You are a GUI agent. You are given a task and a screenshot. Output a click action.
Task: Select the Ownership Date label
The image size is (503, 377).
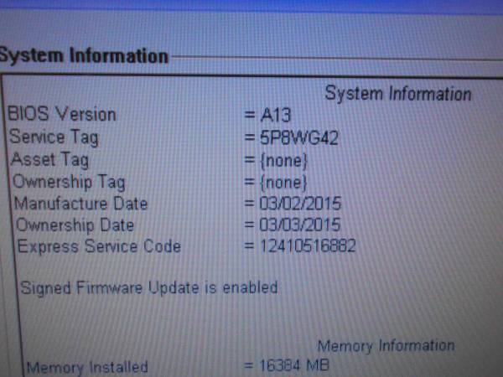click(x=76, y=225)
